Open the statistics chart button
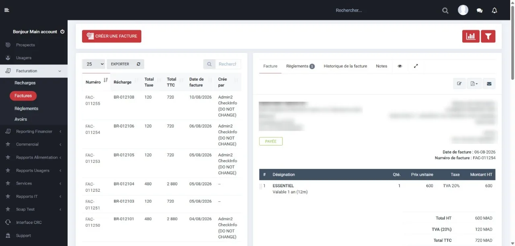Screen dimensions: 515x246 pos(471,36)
